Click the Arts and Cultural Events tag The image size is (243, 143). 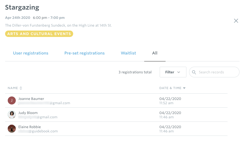pyautogui.click(x=39, y=34)
